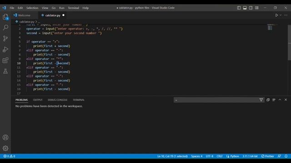Toggle problems view as table icon

(274, 100)
